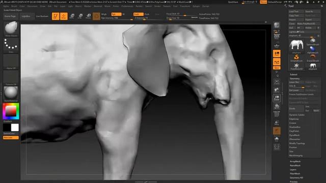Open the Document menu in menu bar
Image resolution: width=326 pixels, height=183 pixels.
point(33,6)
